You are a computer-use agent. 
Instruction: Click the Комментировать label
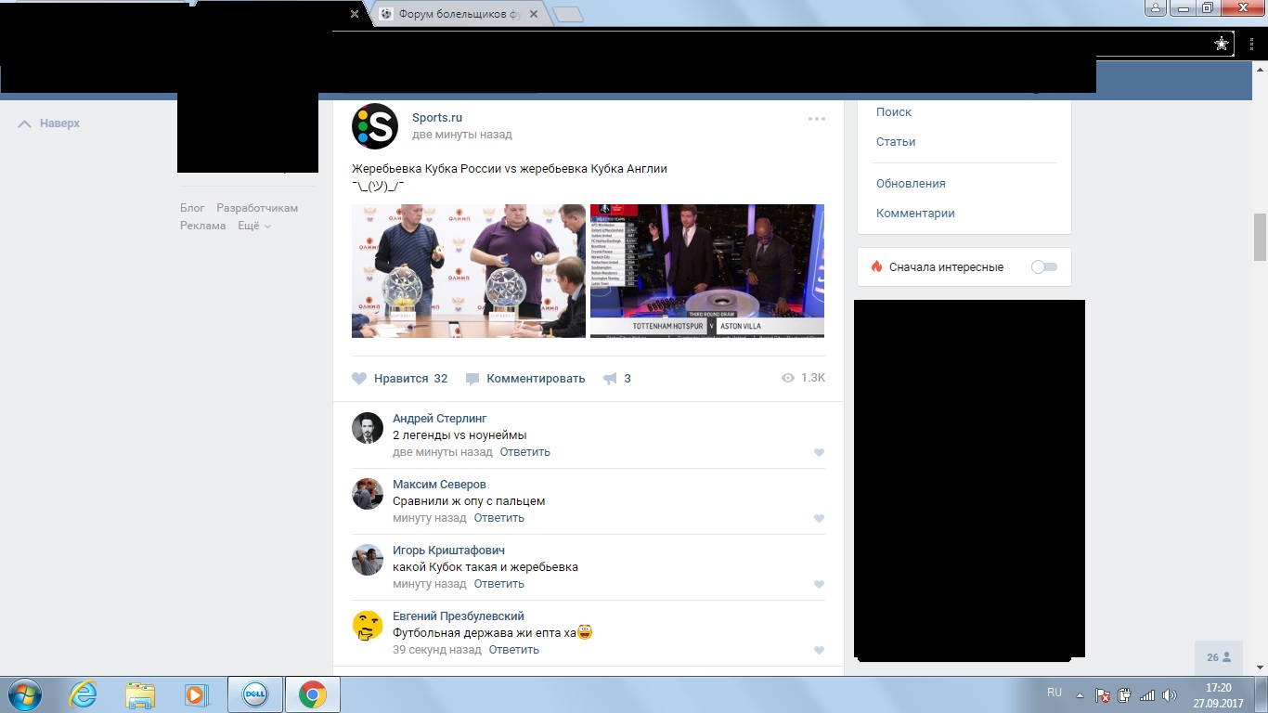click(536, 379)
